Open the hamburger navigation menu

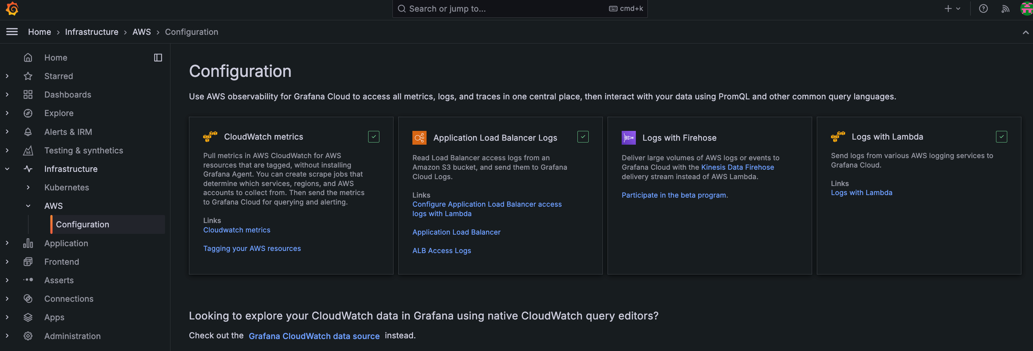pos(12,32)
